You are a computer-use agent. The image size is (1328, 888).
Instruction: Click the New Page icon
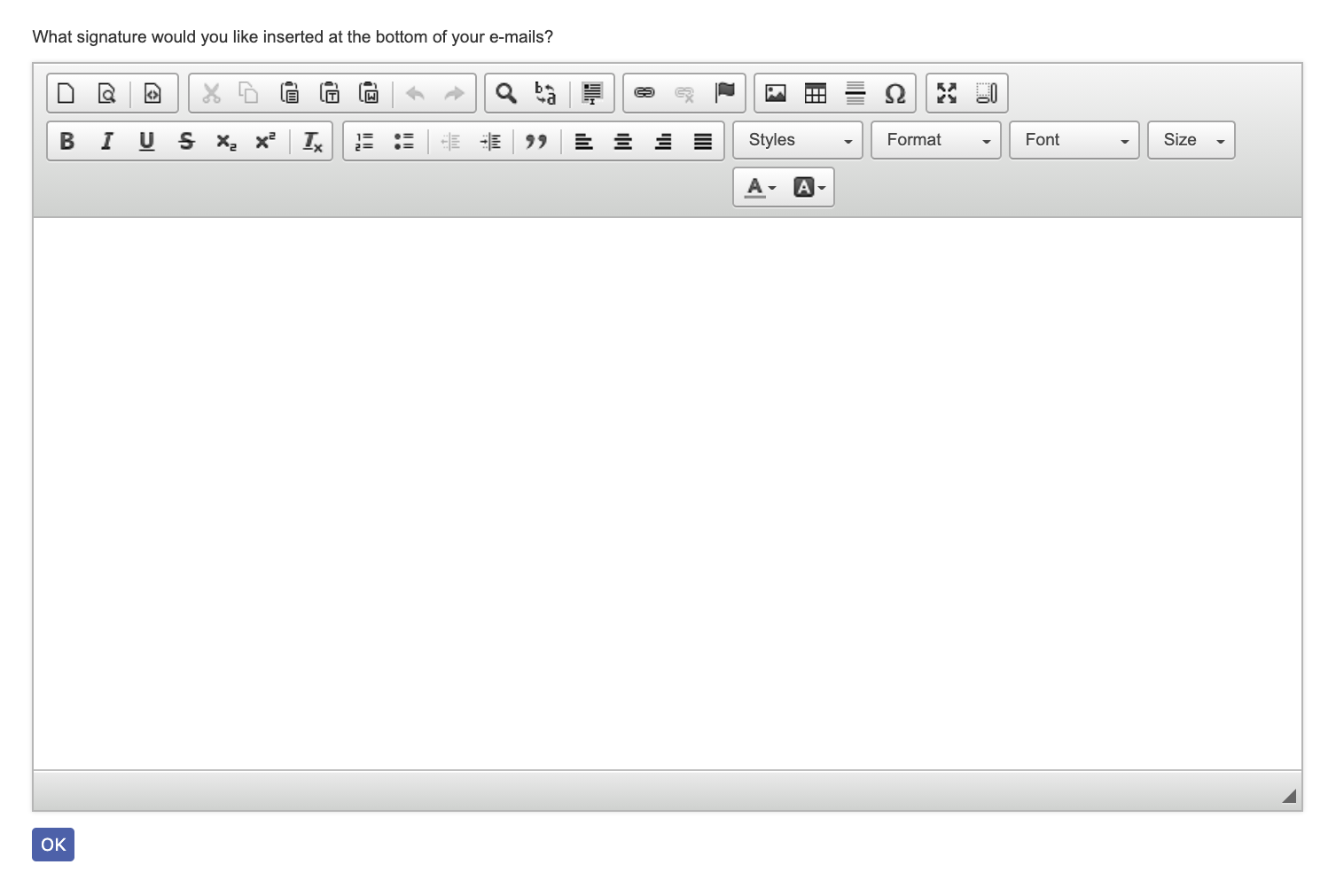click(66, 93)
